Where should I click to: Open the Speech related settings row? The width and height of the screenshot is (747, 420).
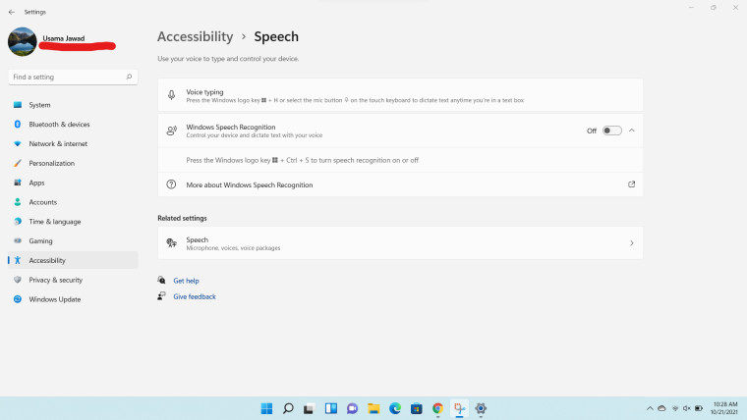click(400, 243)
